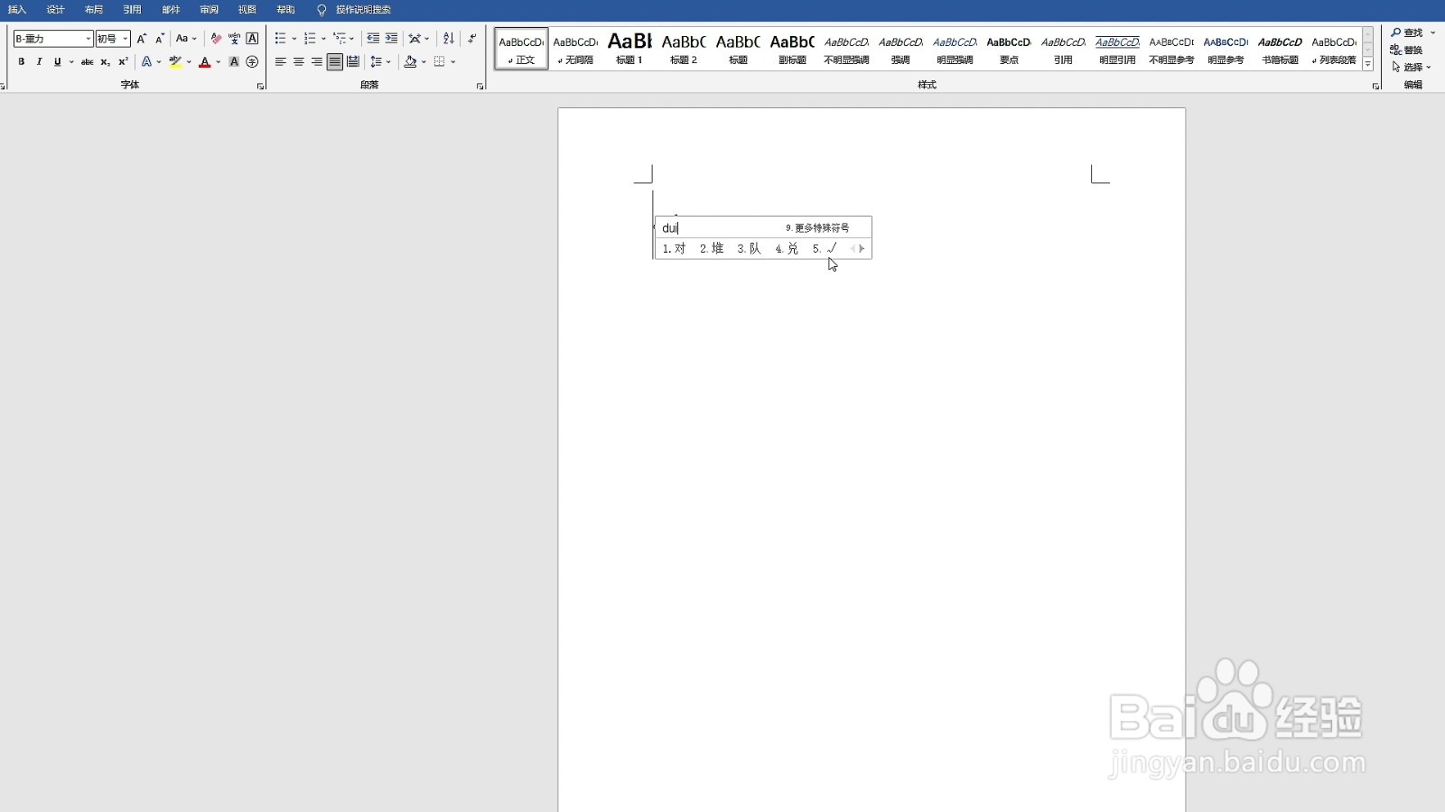
Task: Open the font size dropdown
Action: (126, 39)
